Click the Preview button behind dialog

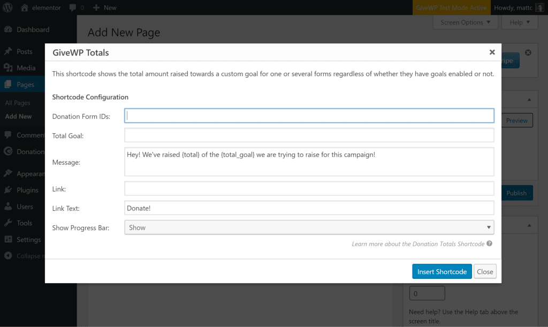point(517,120)
